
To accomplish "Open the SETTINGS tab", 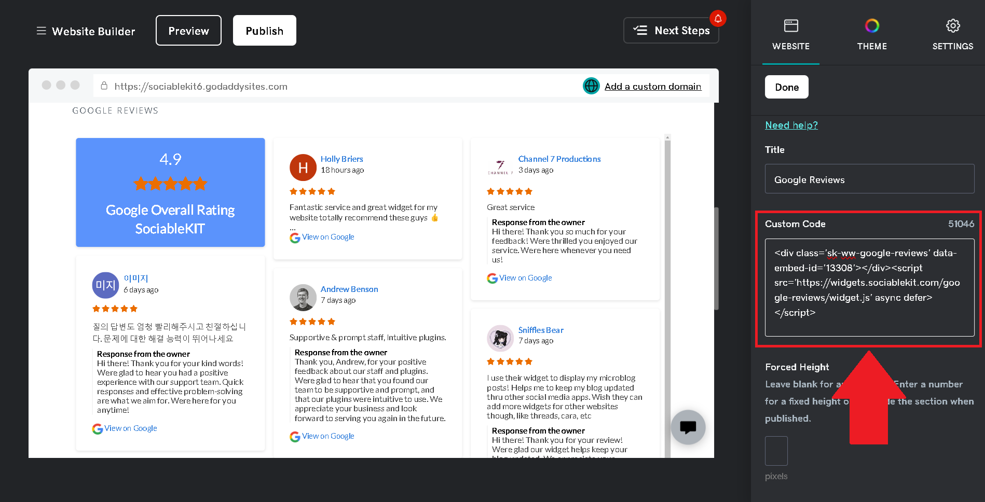I will tap(953, 35).
